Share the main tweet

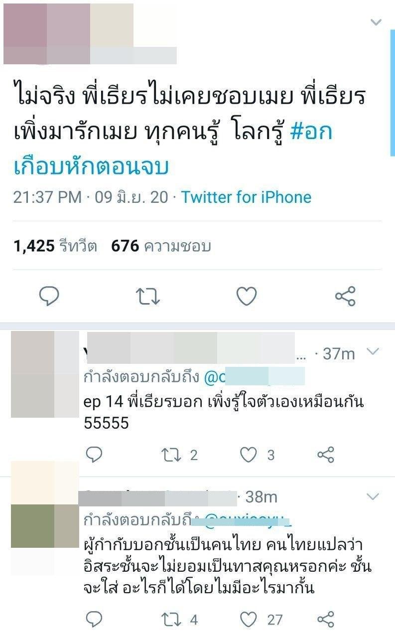345,296
